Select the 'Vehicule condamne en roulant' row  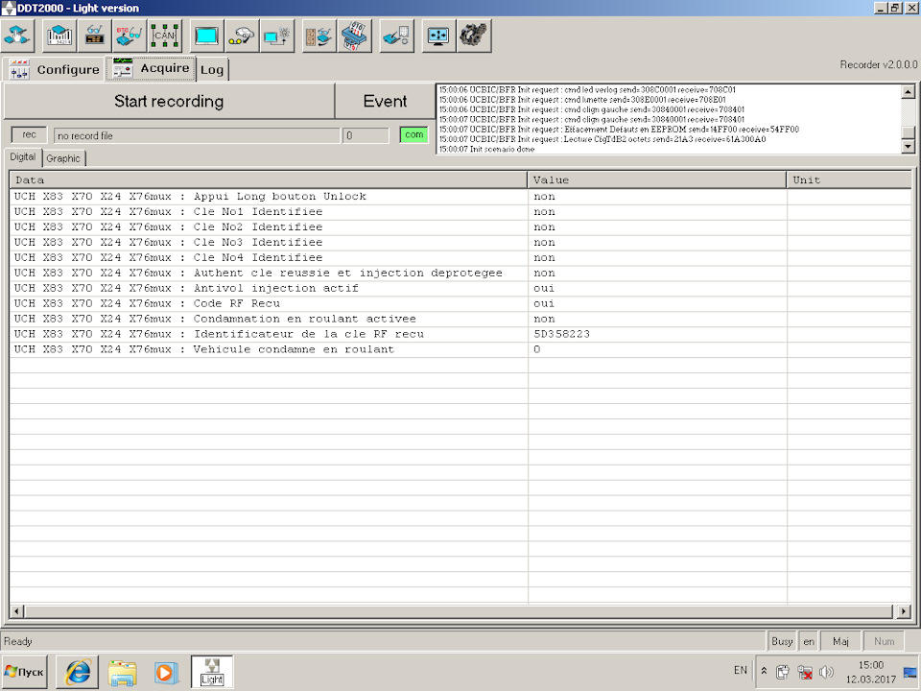coord(460,349)
